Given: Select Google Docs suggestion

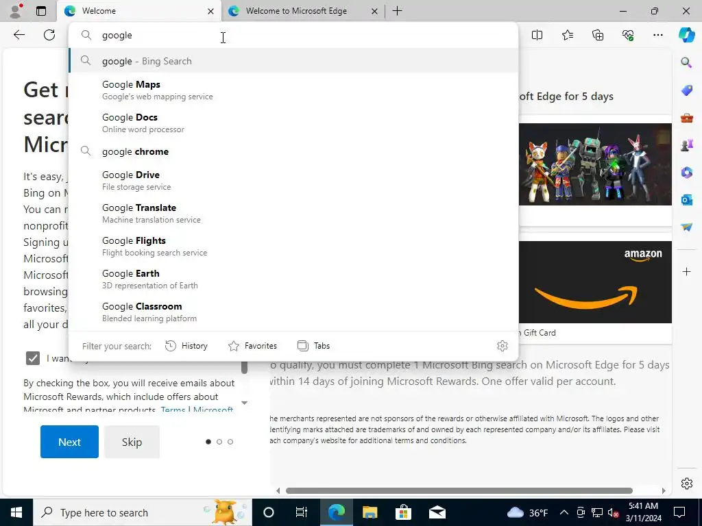Looking at the screenshot, I should [x=293, y=123].
